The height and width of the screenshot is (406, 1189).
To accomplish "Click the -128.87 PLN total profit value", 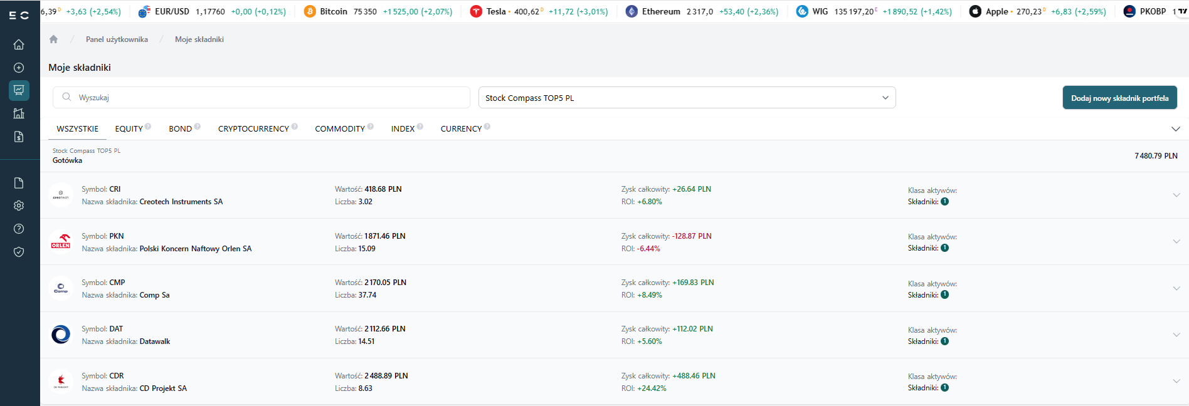I will pyautogui.click(x=692, y=236).
